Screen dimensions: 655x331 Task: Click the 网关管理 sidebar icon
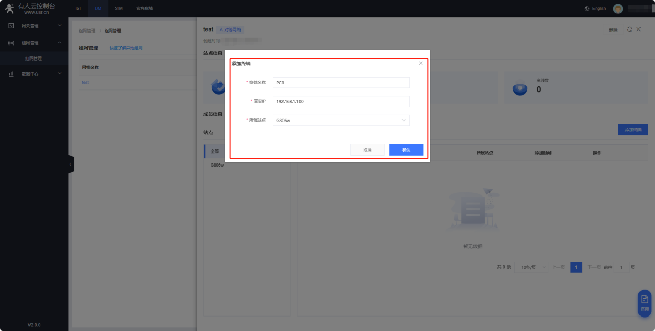(11, 26)
